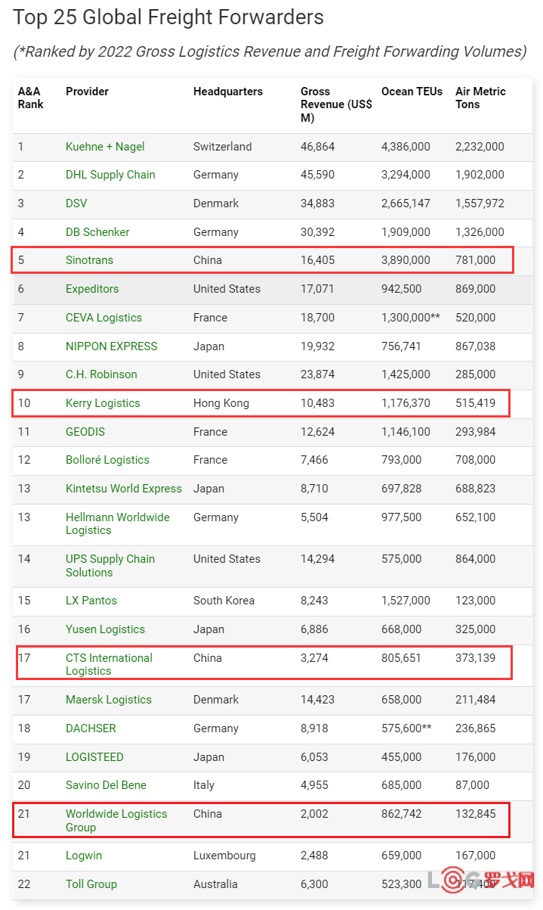Select CTS International air tons 373,139
This screenshot has height=910, width=543.
pyautogui.click(x=476, y=658)
